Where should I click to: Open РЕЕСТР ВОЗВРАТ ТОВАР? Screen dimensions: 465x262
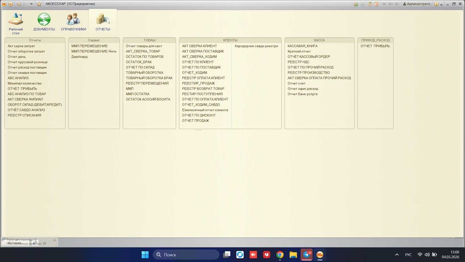[x=203, y=89]
